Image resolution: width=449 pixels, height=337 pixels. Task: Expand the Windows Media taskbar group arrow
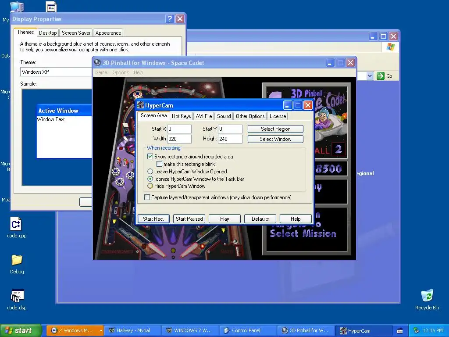(x=101, y=331)
